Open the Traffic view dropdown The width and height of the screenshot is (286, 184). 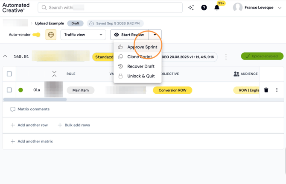(x=83, y=35)
